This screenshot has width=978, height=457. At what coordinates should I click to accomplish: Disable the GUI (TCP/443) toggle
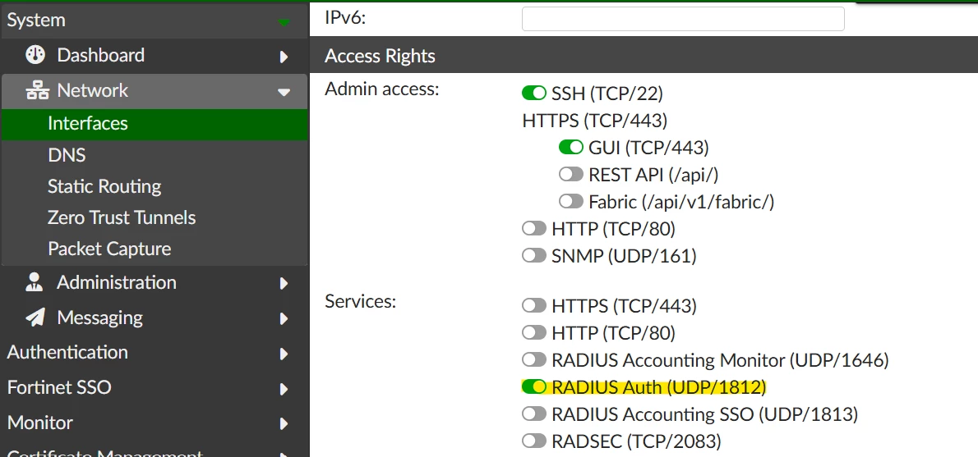coord(570,148)
